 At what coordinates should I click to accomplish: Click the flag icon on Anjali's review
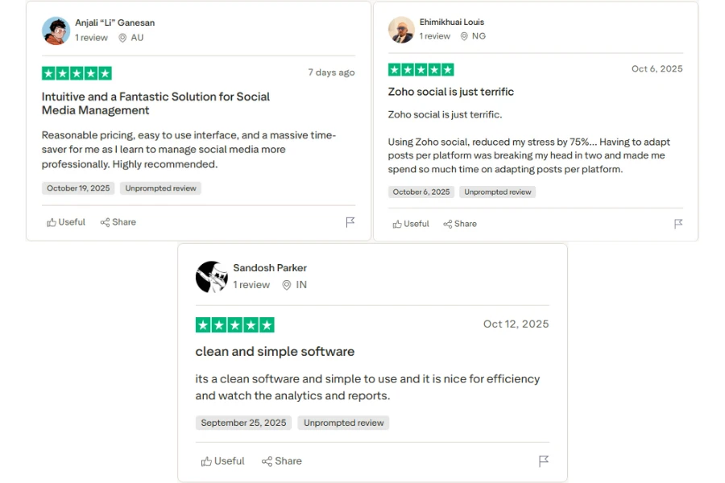coord(350,222)
